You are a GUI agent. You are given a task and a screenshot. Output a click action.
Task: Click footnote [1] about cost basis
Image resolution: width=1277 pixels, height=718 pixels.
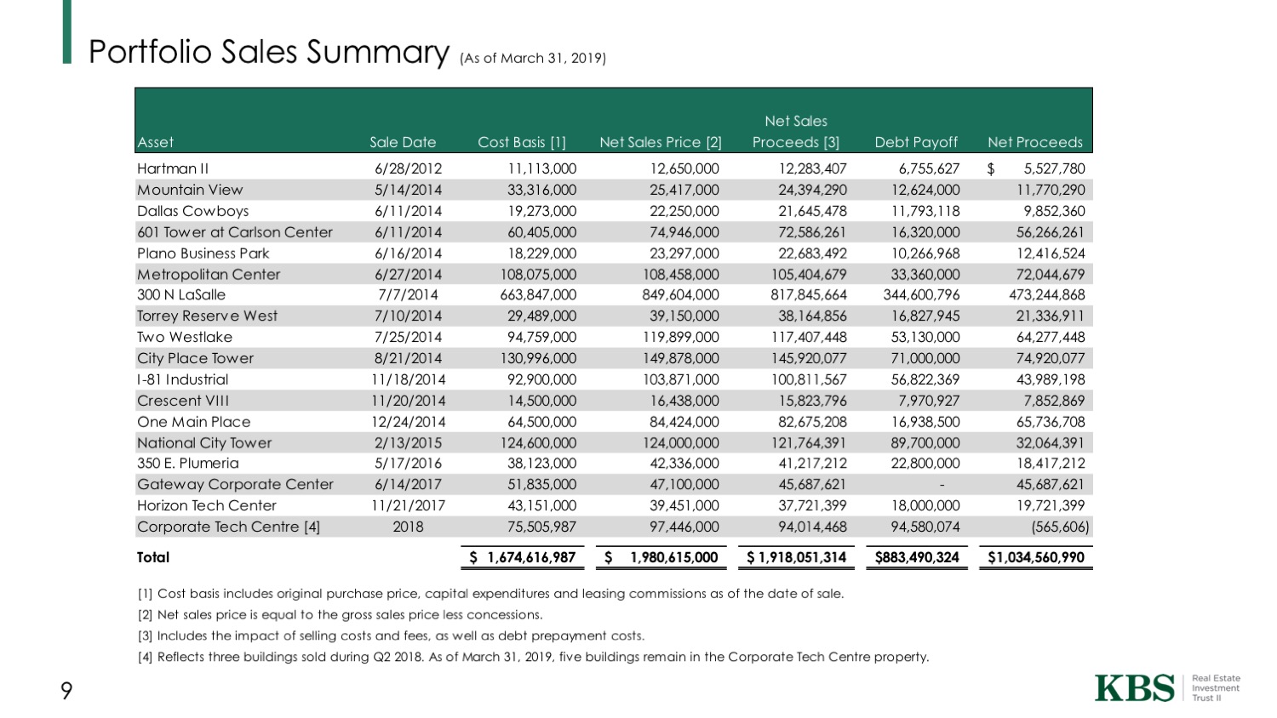click(x=490, y=593)
